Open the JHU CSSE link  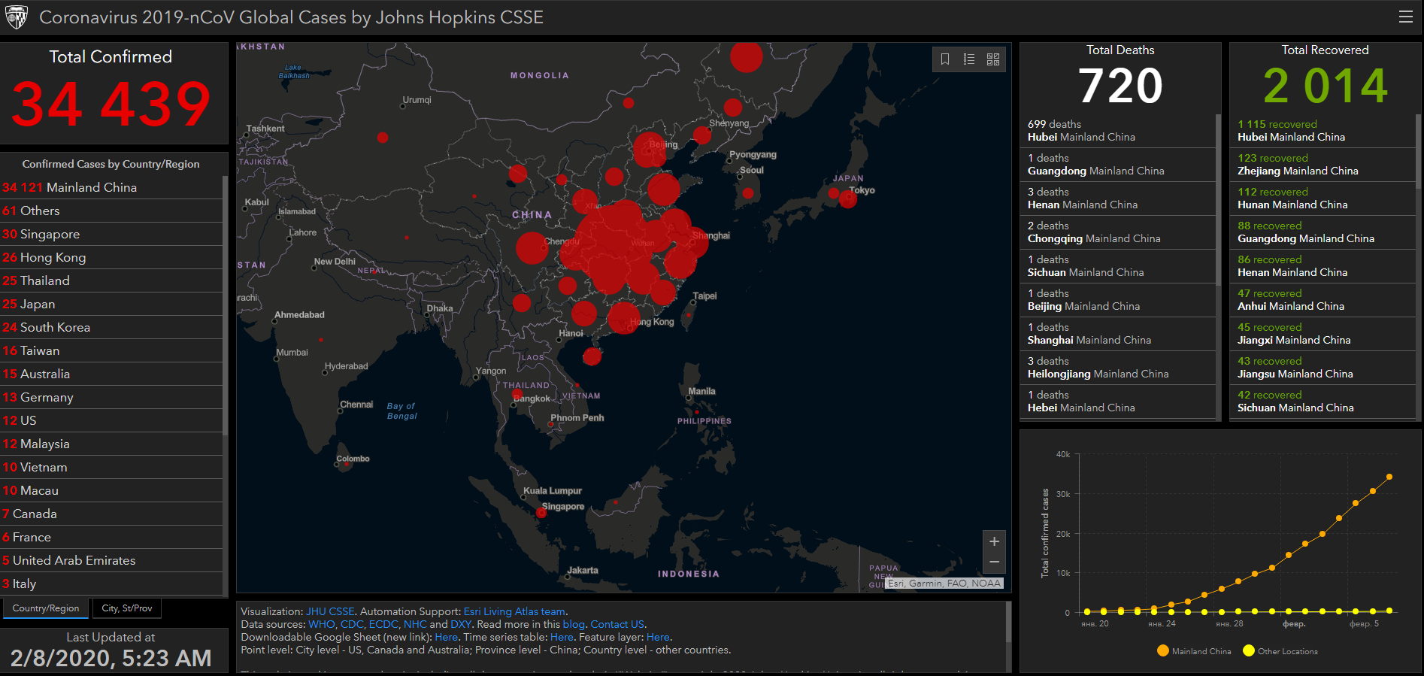coord(330,611)
